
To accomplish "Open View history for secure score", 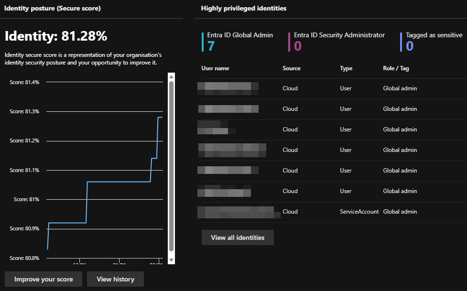I will [x=115, y=279].
